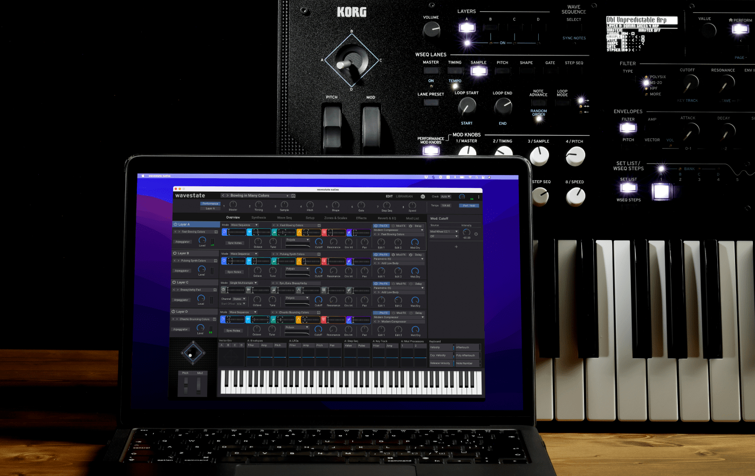This screenshot has width=755, height=476.
Task: Open Channel Stereo dropdown in Layer C
Action: 239,299
